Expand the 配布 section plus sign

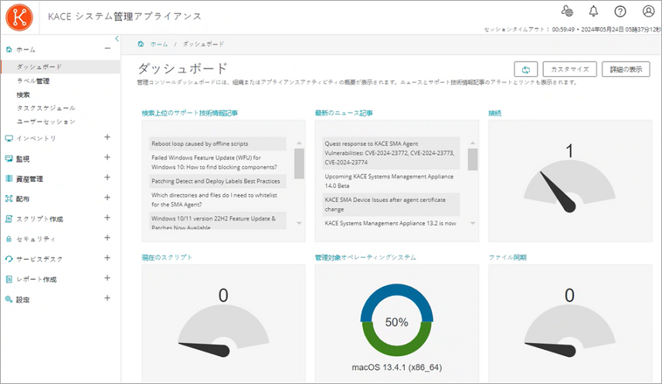(107, 197)
